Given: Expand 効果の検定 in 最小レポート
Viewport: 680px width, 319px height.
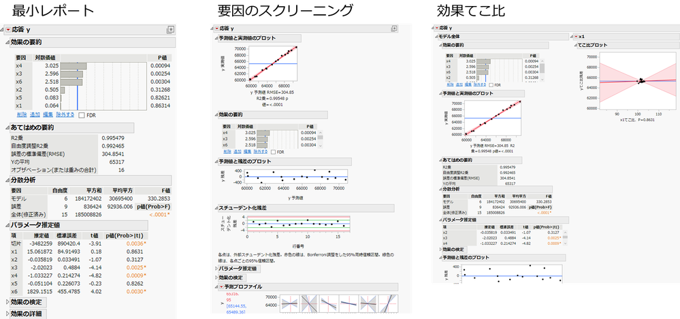Looking at the screenshot, I should [7, 302].
